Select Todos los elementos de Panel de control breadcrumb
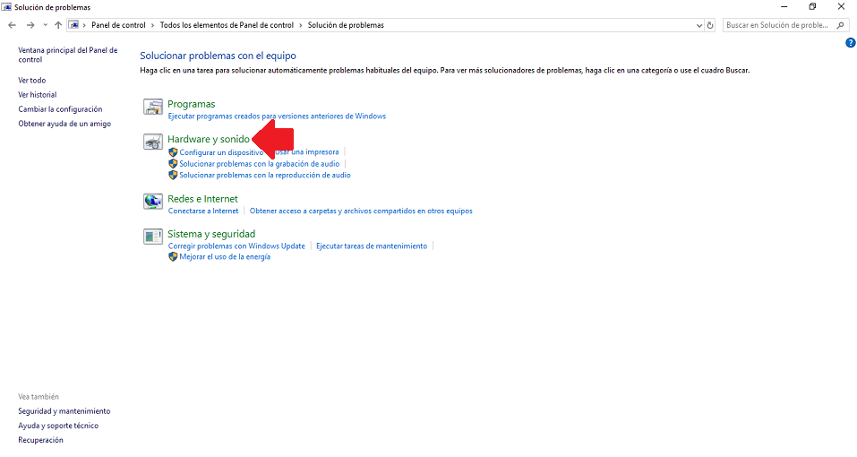 coord(227,25)
